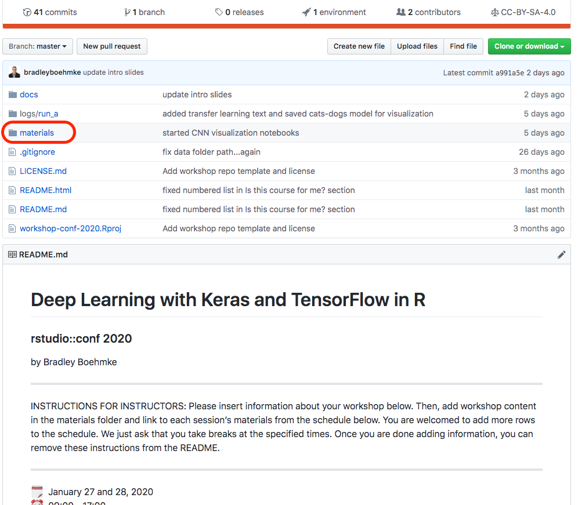Click the file icon beside LICENSE.md
The width and height of the screenshot is (578, 505).
12,171
